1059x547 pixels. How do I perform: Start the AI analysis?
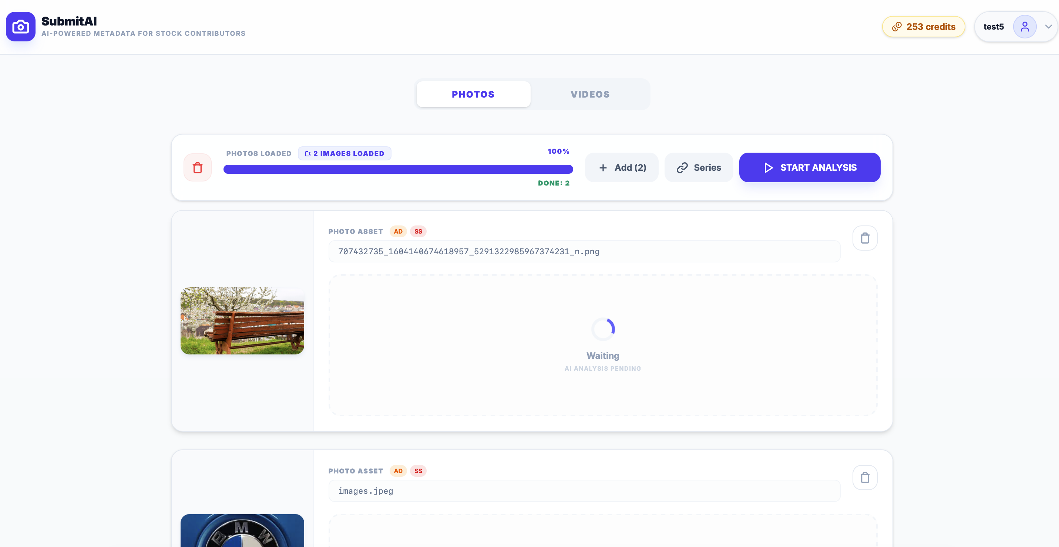(x=810, y=167)
